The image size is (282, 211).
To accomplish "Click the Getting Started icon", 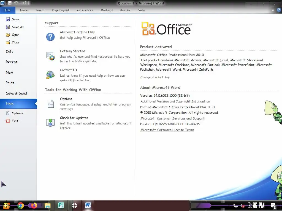I will pyautogui.click(x=50, y=56).
